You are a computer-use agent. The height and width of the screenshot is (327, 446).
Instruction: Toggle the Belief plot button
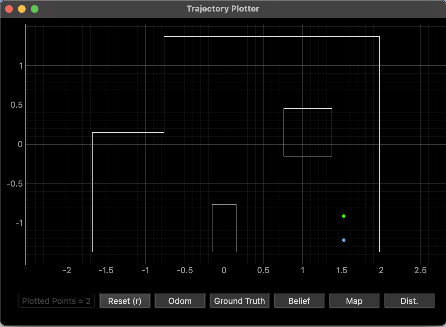(299, 301)
